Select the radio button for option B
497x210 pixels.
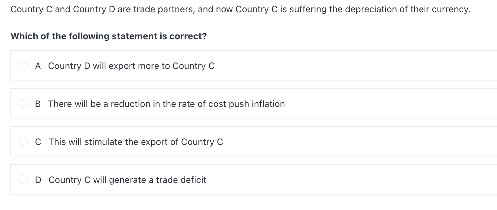pyautogui.click(x=23, y=103)
